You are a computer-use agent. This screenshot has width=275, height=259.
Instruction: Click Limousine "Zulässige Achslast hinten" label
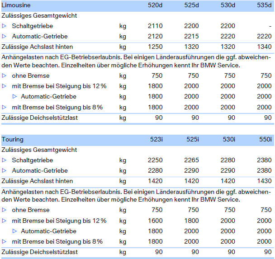(x=37, y=47)
